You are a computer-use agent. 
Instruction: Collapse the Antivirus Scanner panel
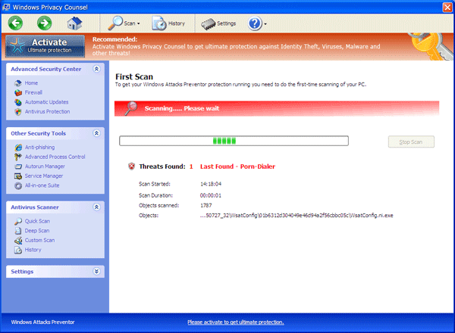[x=96, y=207]
